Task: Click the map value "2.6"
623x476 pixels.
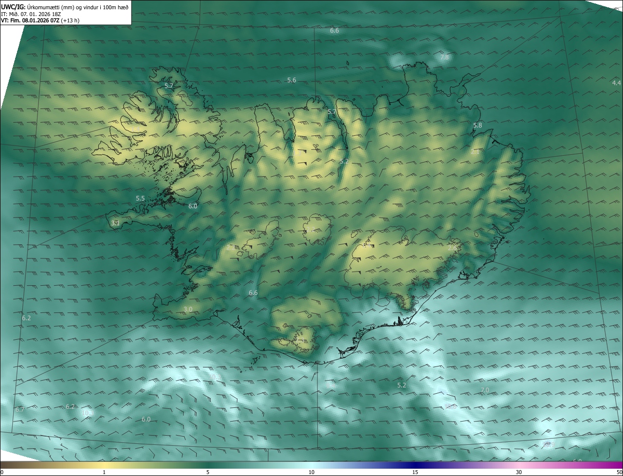Action: click(x=452, y=248)
